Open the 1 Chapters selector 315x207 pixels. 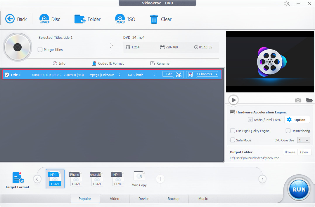coord(202,74)
